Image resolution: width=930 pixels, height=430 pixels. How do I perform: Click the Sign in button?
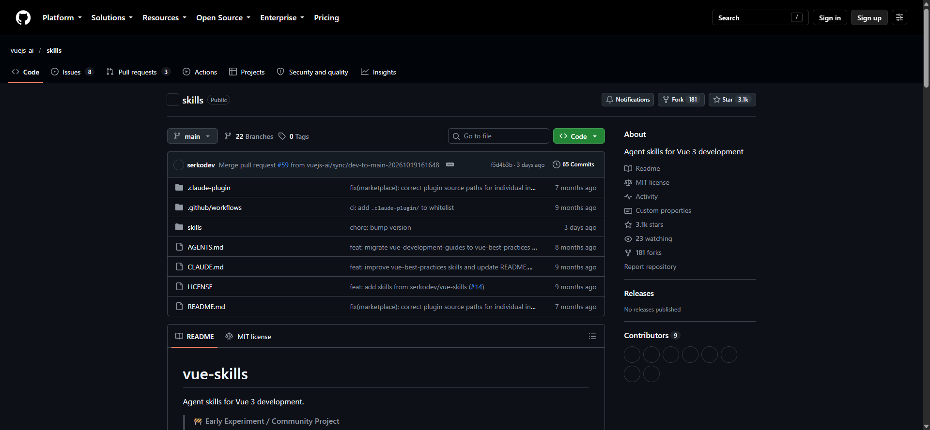pos(830,18)
